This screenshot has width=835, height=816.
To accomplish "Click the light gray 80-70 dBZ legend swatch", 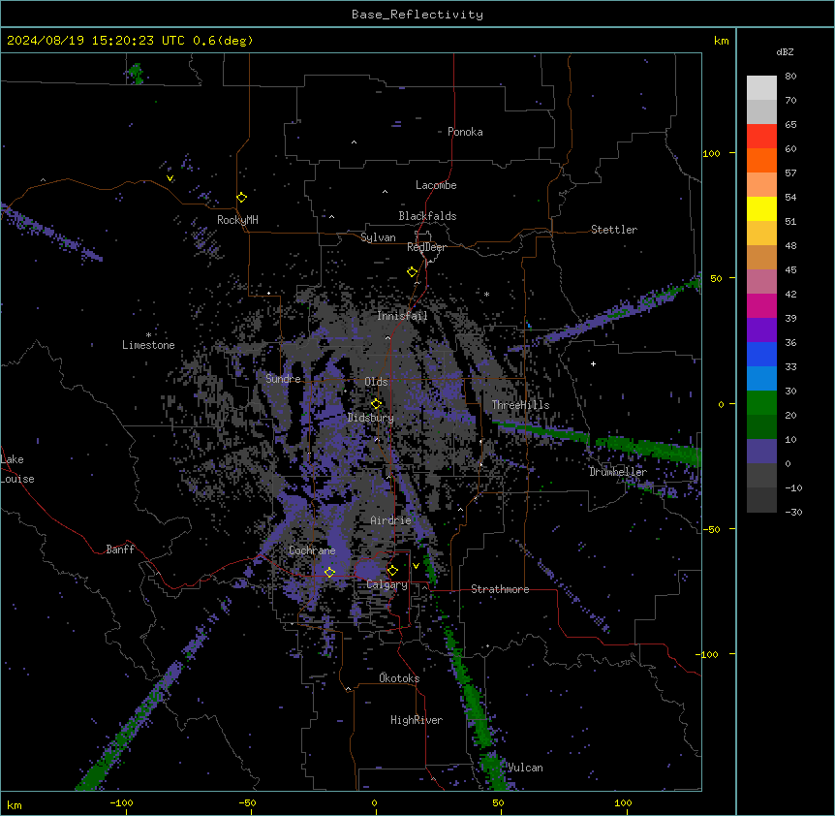I will (761, 88).
